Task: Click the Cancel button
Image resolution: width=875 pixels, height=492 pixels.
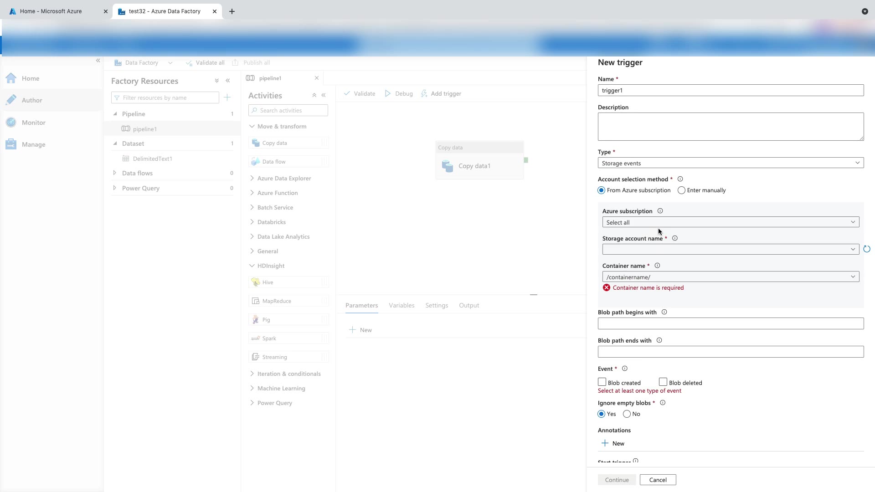Action: pos(658,480)
